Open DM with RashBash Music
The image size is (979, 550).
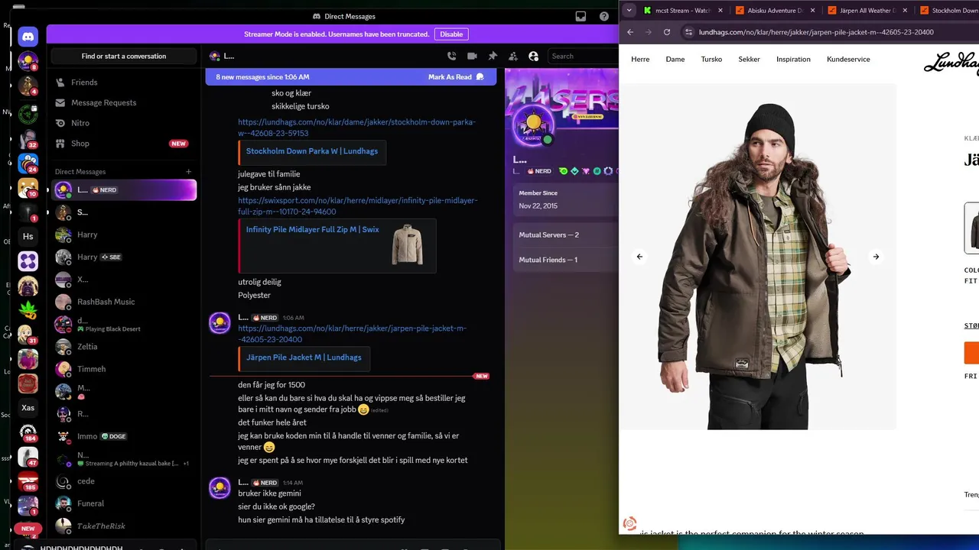click(x=124, y=302)
